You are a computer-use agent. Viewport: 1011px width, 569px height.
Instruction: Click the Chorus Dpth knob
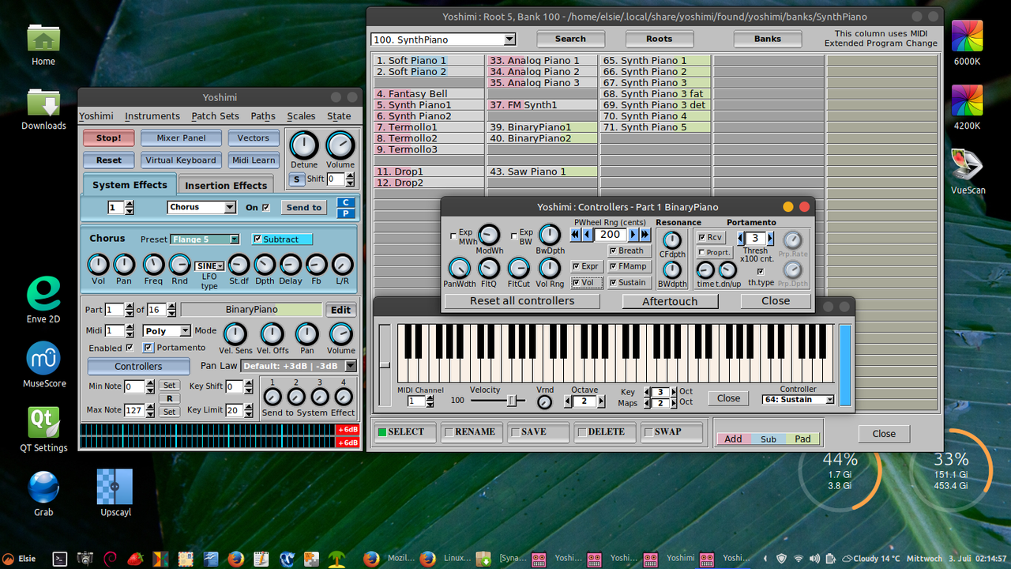[x=265, y=265]
